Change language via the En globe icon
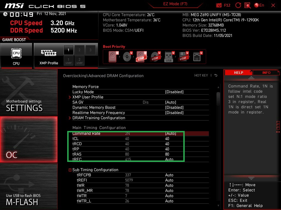The height and width of the screenshot is (210, 281). coord(259,5)
